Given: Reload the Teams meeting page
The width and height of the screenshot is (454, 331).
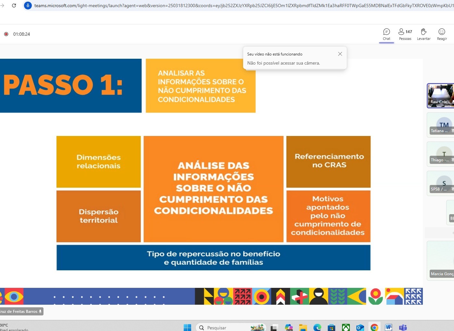Looking at the screenshot, I should tap(14, 6).
